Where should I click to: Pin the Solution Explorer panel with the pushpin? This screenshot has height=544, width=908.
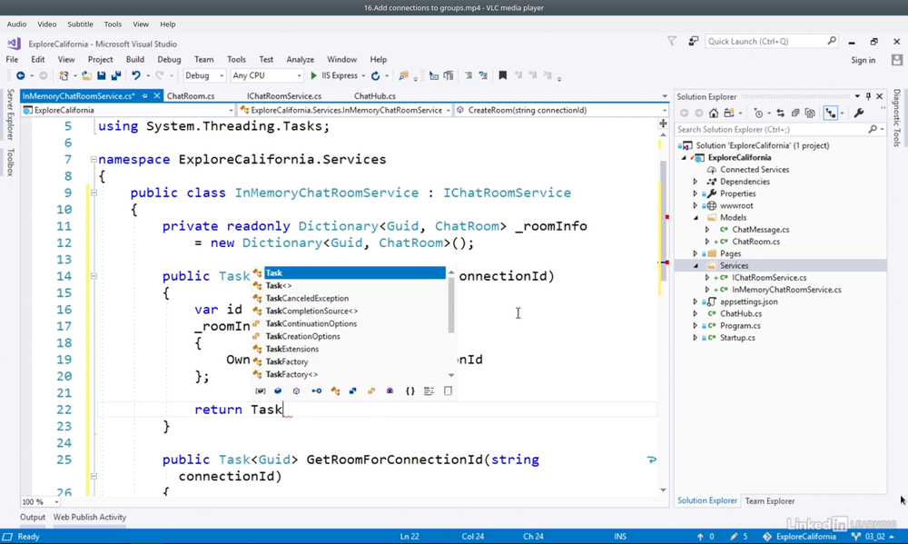868,96
